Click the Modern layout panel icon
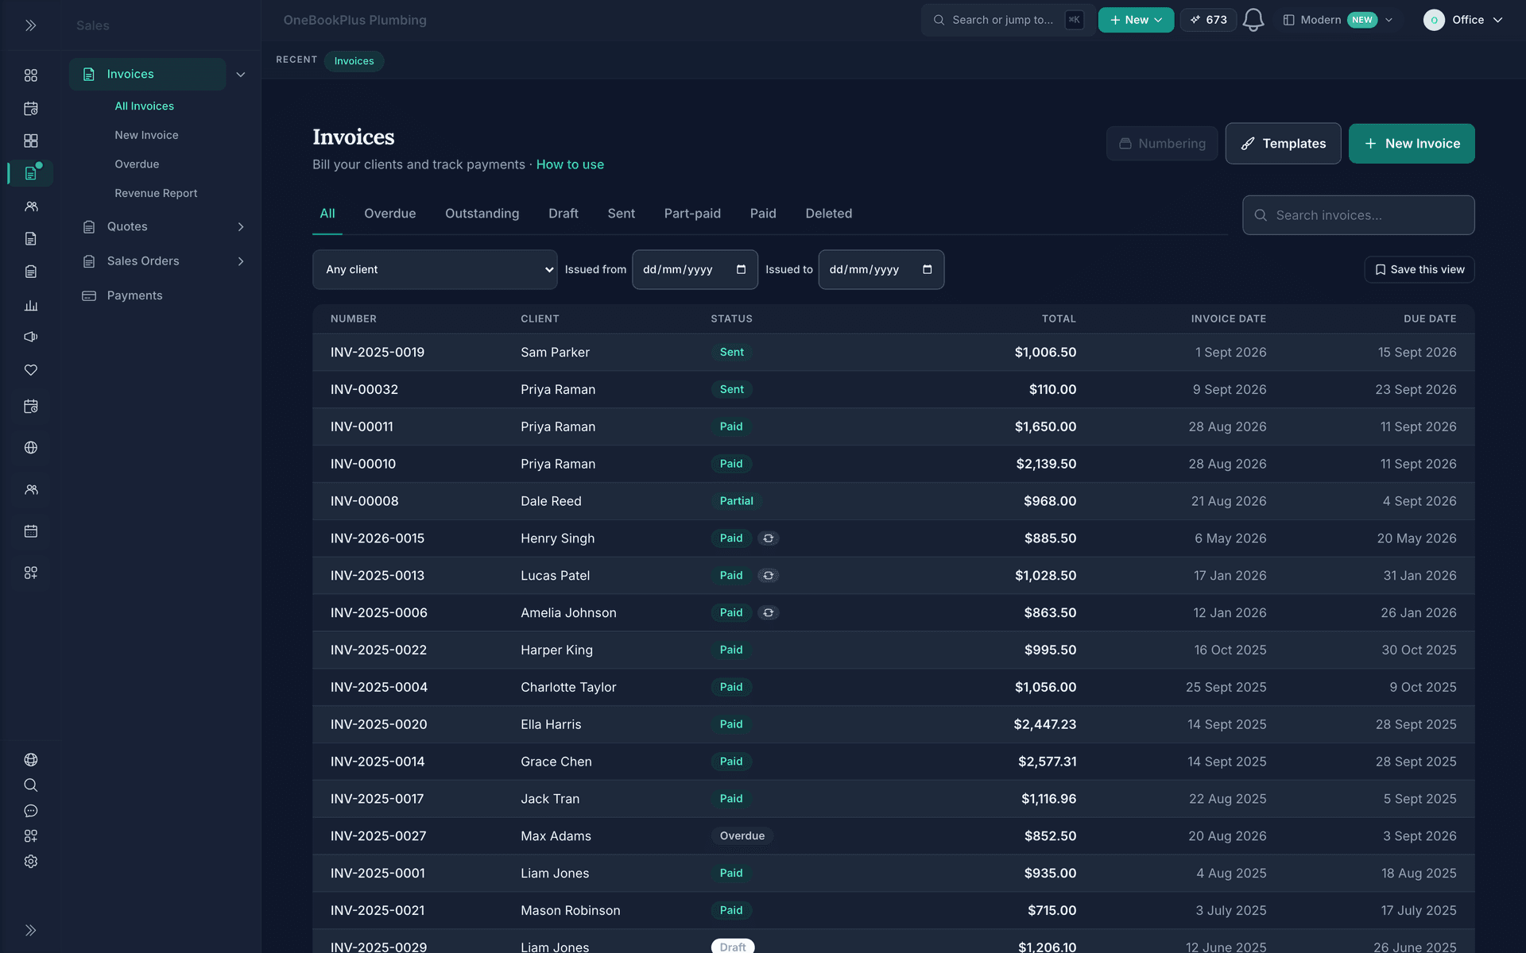 pyautogui.click(x=1288, y=20)
